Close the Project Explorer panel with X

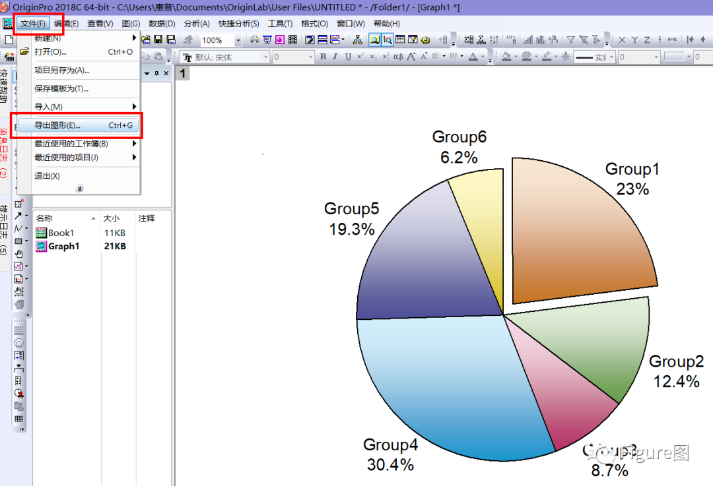click(166, 73)
